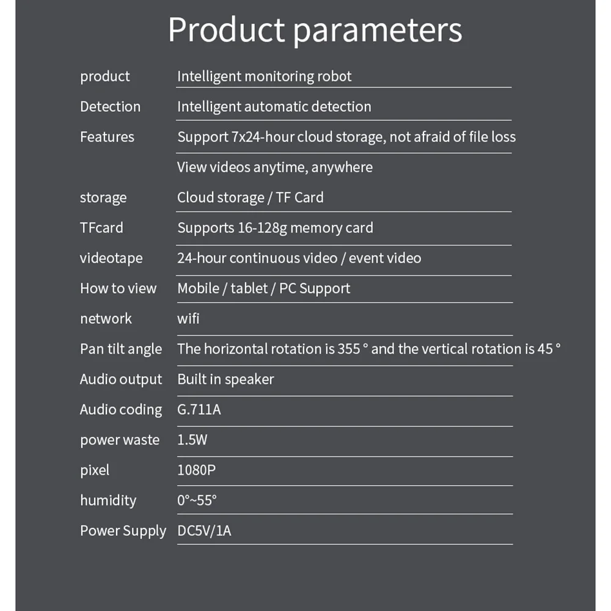Click the "1080P" pixel value

click(x=196, y=470)
